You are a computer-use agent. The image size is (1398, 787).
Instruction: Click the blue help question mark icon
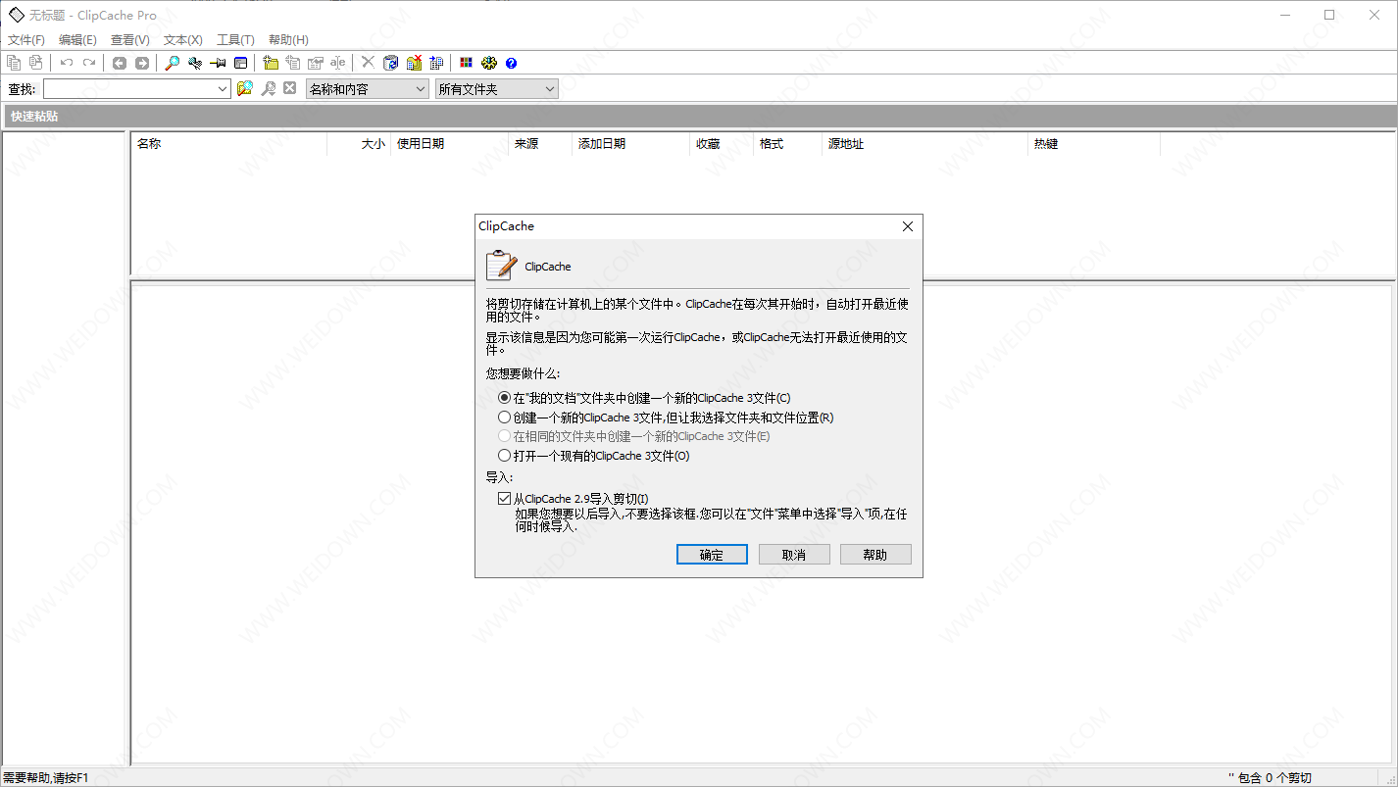pos(511,63)
